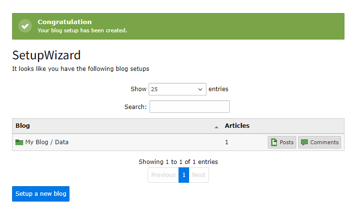The image size is (358, 217).
Task: Click the ascending sort arrow in Blog column
Action: 216,126
